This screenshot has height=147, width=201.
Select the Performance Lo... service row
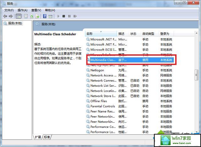(x=130, y=132)
